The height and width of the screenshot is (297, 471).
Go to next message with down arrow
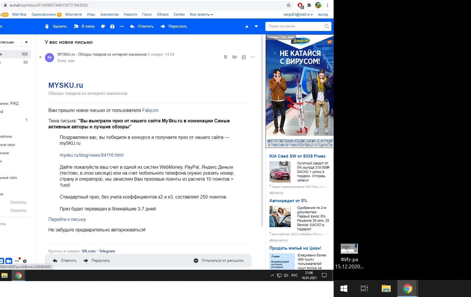pos(256,26)
